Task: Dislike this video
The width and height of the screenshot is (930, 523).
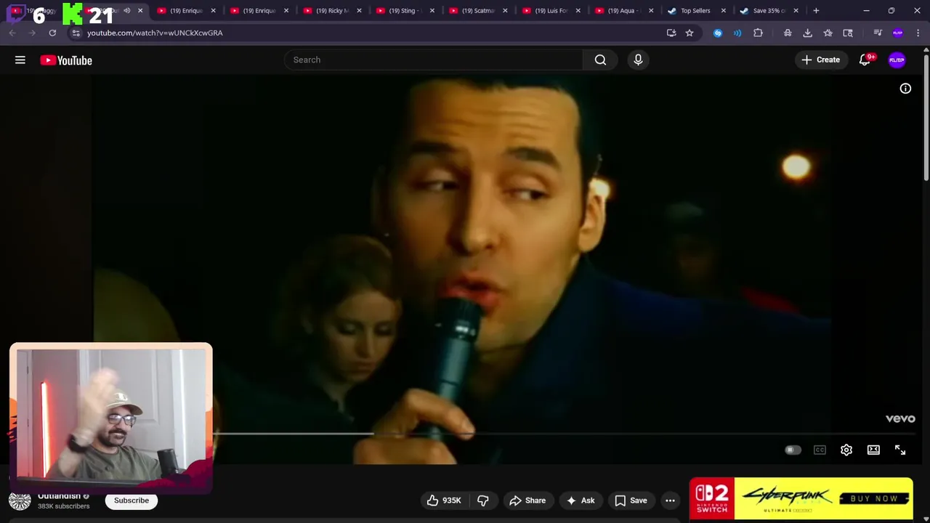Action: [482, 500]
